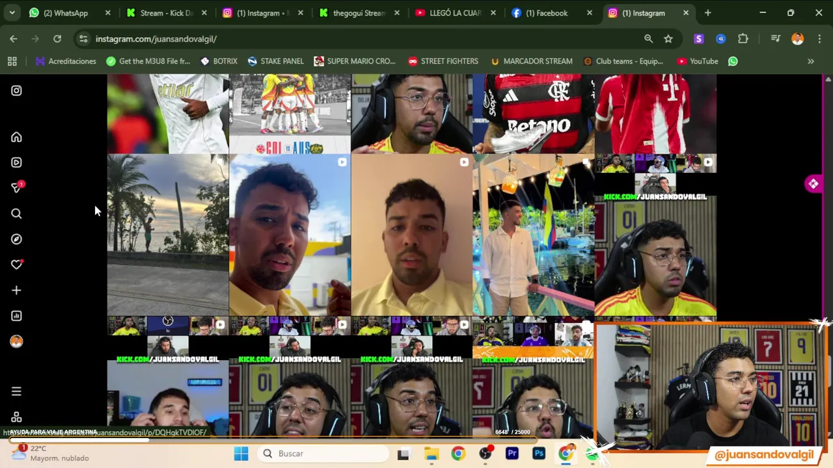Open the Chrome profile avatar
Viewport: 833px width, 468px height.
(797, 39)
